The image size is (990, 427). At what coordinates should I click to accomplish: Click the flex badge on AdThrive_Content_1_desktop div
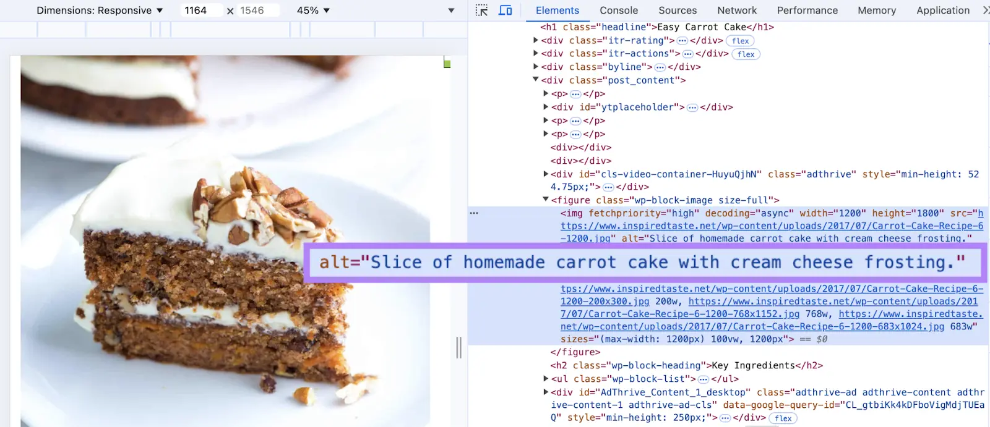[x=783, y=418]
